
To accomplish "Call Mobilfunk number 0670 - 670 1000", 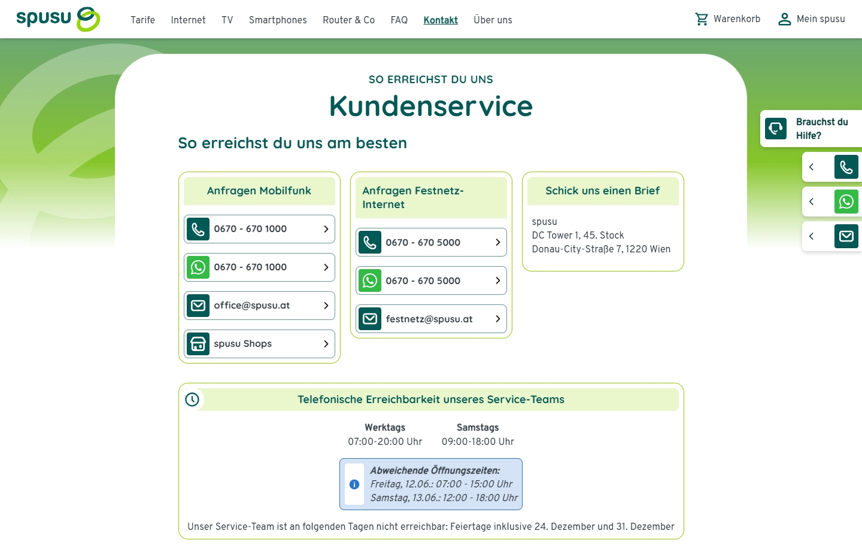I will click(x=259, y=229).
